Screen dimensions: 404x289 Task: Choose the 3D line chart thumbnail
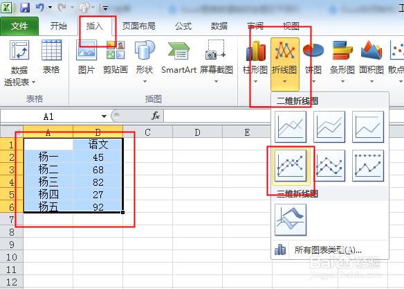291,220
